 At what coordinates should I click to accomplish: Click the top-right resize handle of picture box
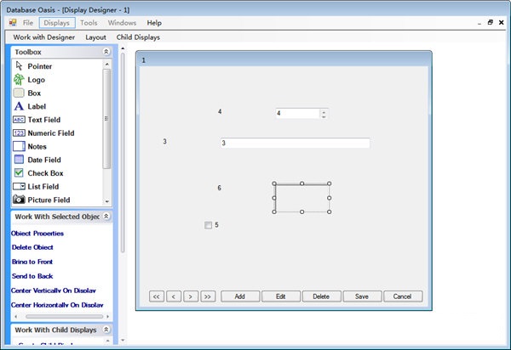click(329, 183)
